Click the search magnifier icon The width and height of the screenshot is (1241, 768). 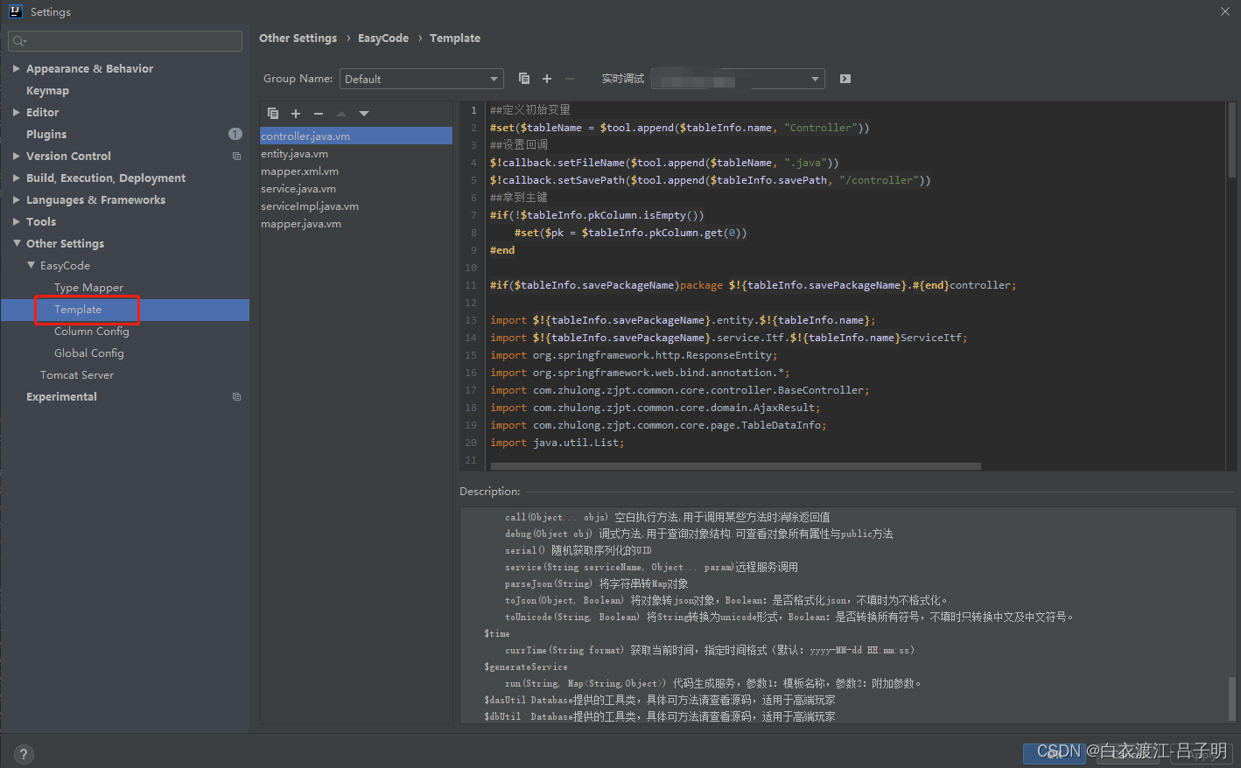click(x=19, y=41)
